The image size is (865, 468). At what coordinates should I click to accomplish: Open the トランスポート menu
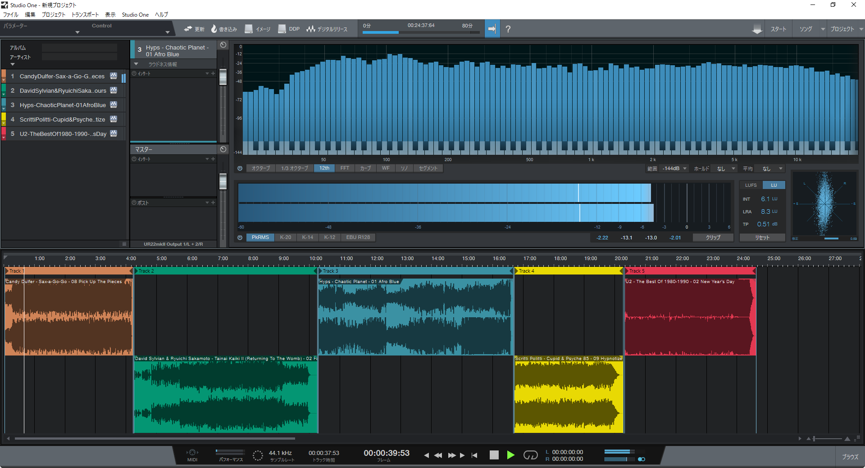(x=85, y=14)
